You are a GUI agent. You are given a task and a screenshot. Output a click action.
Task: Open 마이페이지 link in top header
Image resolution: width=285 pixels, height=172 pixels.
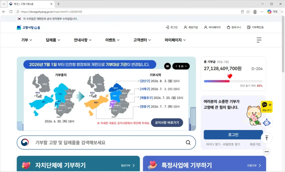click(x=212, y=27)
